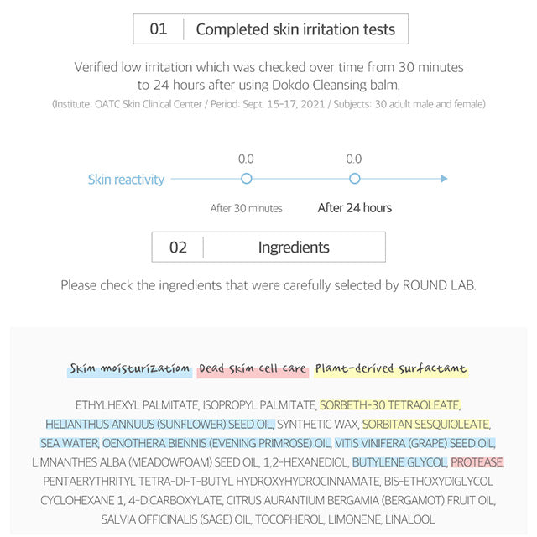
Task: Click the pink "Dead skin cell care" legend tag
Action: click(x=253, y=368)
